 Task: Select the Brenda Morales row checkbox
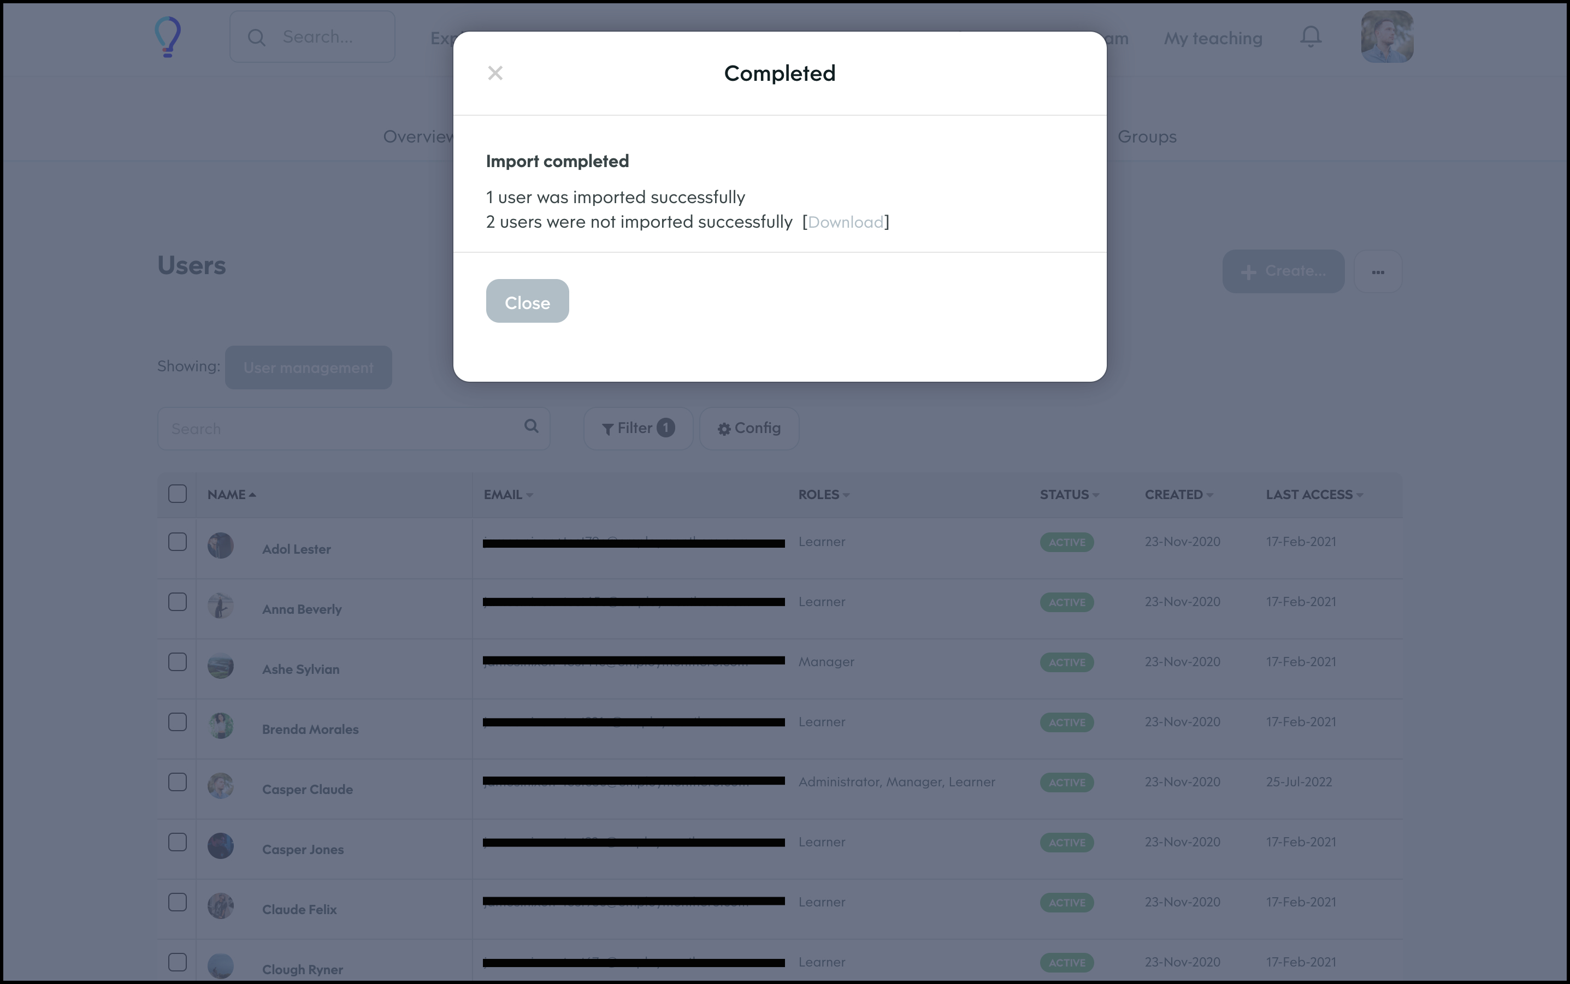click(x=177, y=722)
